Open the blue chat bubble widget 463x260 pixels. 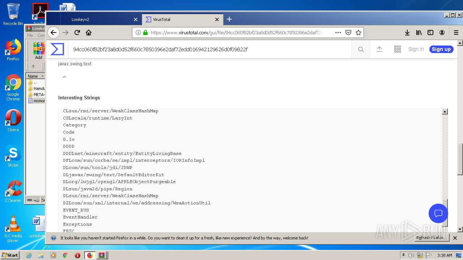tap(438, 213)
